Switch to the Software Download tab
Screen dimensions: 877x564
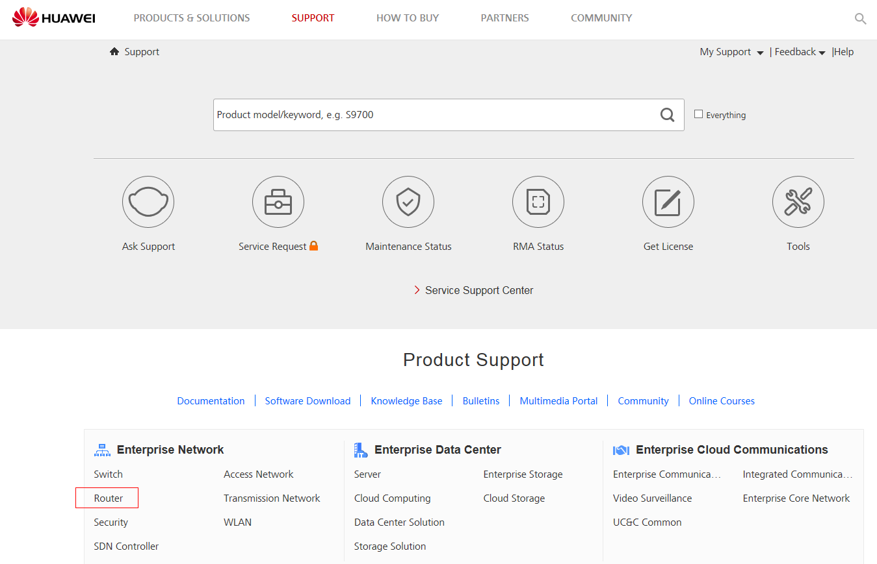308,401
